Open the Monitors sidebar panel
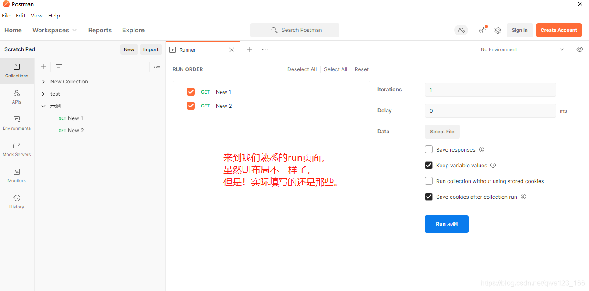The width and height of the screenshot is (589, 291). point(17,176)
